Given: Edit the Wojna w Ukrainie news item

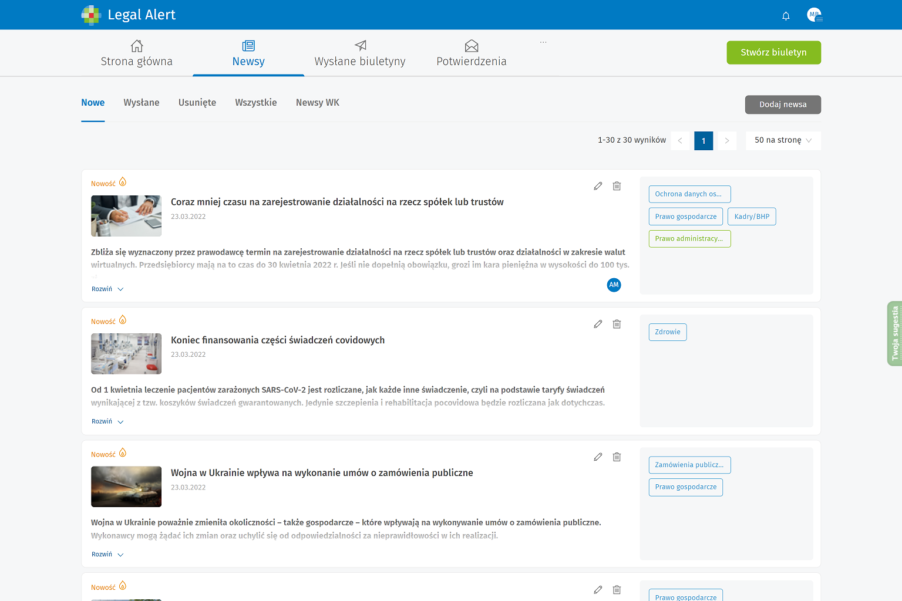Looking at the screenshot, I should (598, 457).
